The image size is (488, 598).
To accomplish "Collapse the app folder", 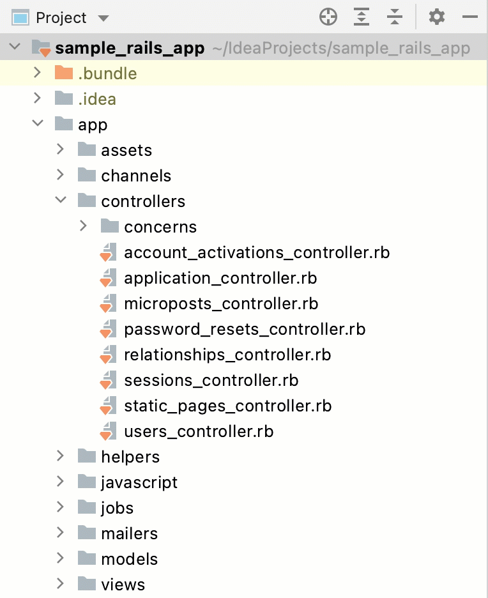I will pos(38,124).
